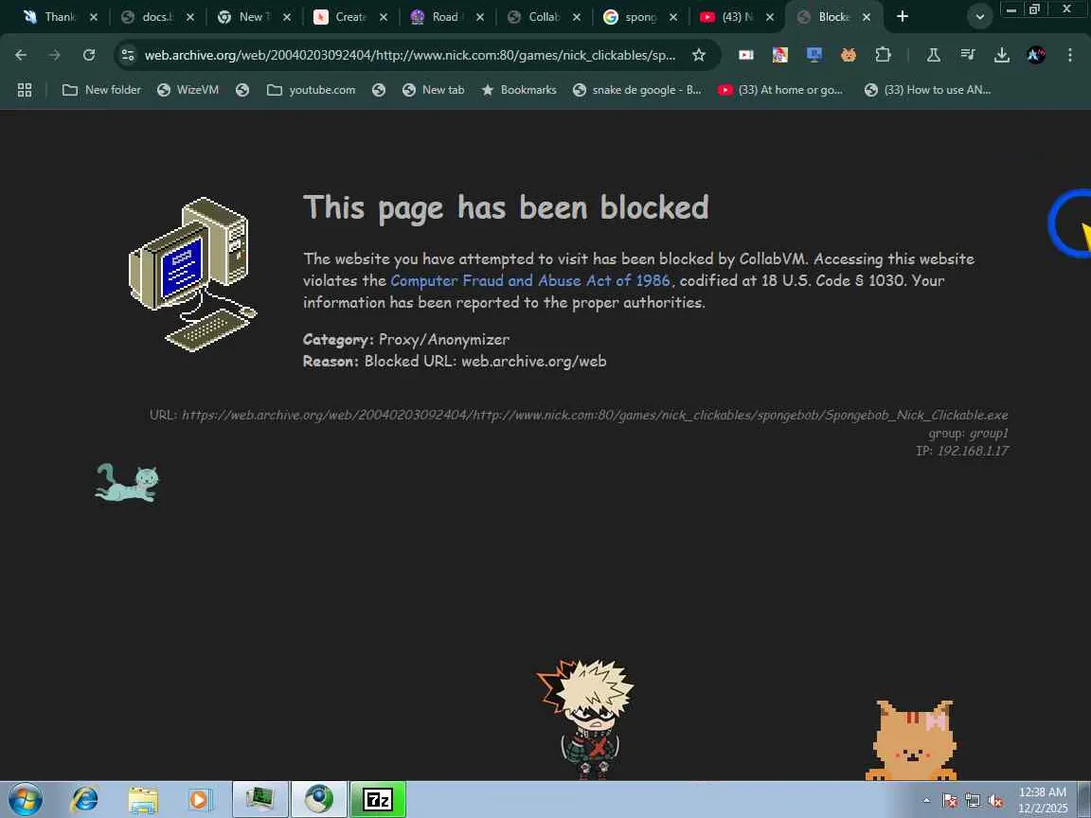Open Windows Explorer folder in taskbar
The image size is (1091, 818).
pyautogui.click(x=143, y=799)
